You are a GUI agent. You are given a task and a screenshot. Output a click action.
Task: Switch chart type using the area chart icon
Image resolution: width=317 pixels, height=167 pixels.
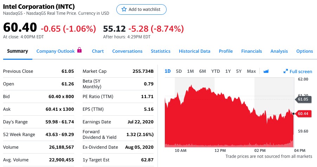click(266, 71)
